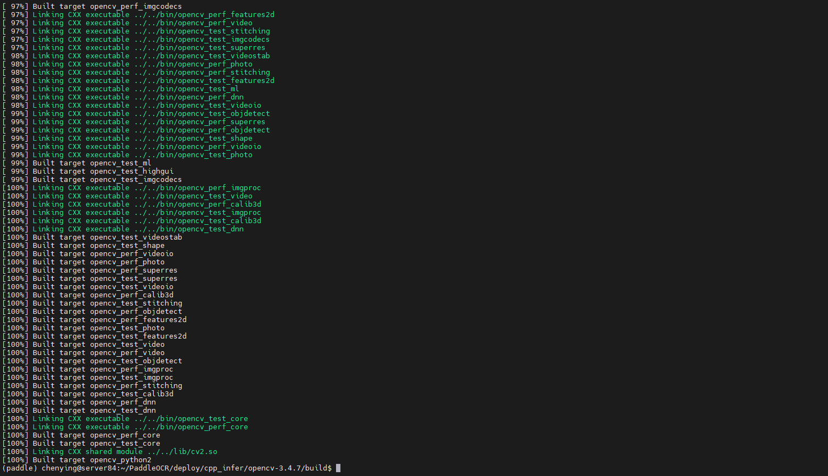Click the 'Built target opencv_perf_imgcodecs' line
828x476 pixels.
(x=92, y=7)
